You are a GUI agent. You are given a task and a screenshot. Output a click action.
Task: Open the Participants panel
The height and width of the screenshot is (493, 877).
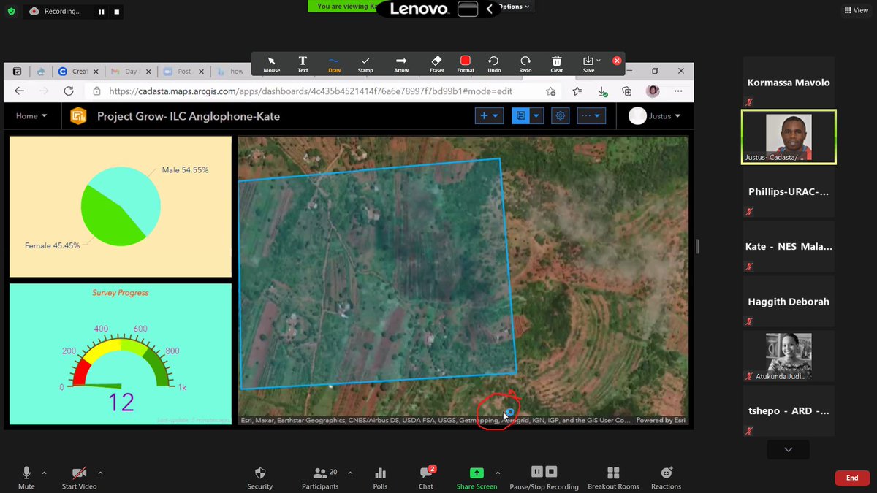pos(320,477)
